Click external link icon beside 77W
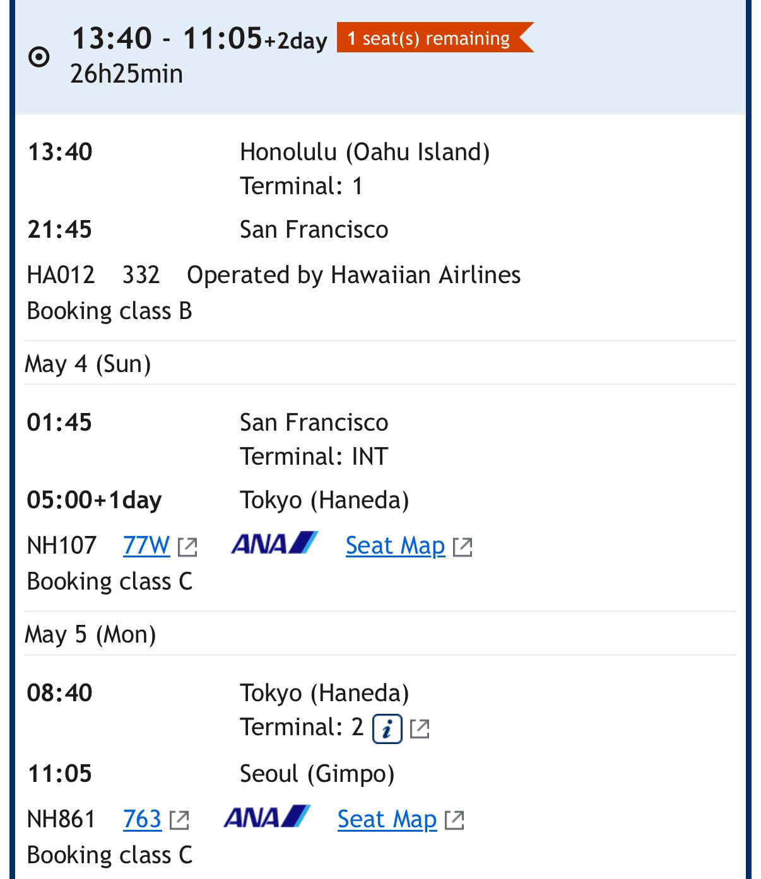 [x=187, y=547]
